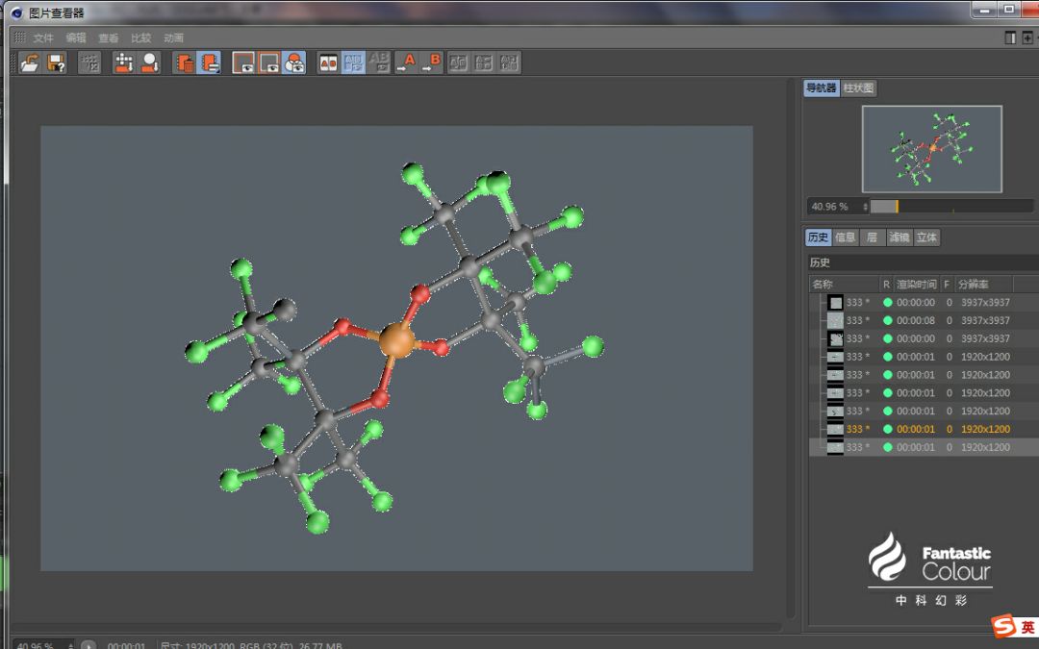Switch to the 滤镜 tab

tap(899, 237)
